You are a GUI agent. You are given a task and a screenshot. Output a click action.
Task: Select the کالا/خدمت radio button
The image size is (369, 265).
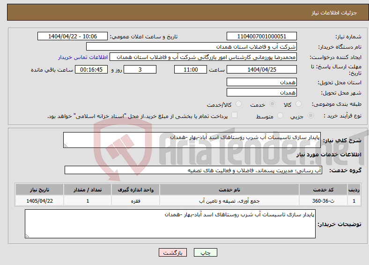(239, 104)
